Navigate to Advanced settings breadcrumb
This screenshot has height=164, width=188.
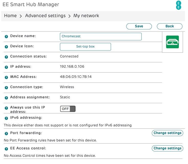click(x=45, y=16)
